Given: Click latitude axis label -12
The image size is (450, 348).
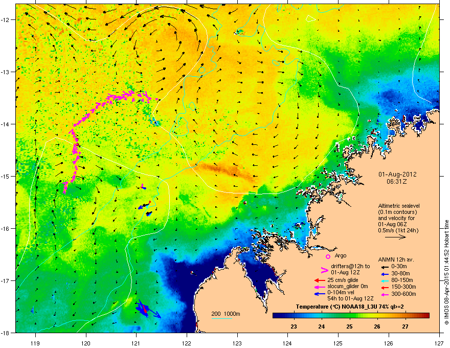Looking at the screenshot, I should (x=5, y=19).
